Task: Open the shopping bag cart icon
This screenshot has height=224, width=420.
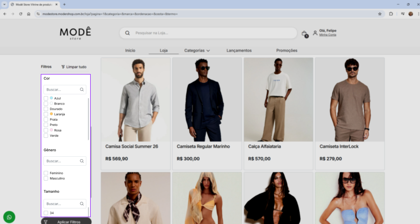Action: point(304,33)
